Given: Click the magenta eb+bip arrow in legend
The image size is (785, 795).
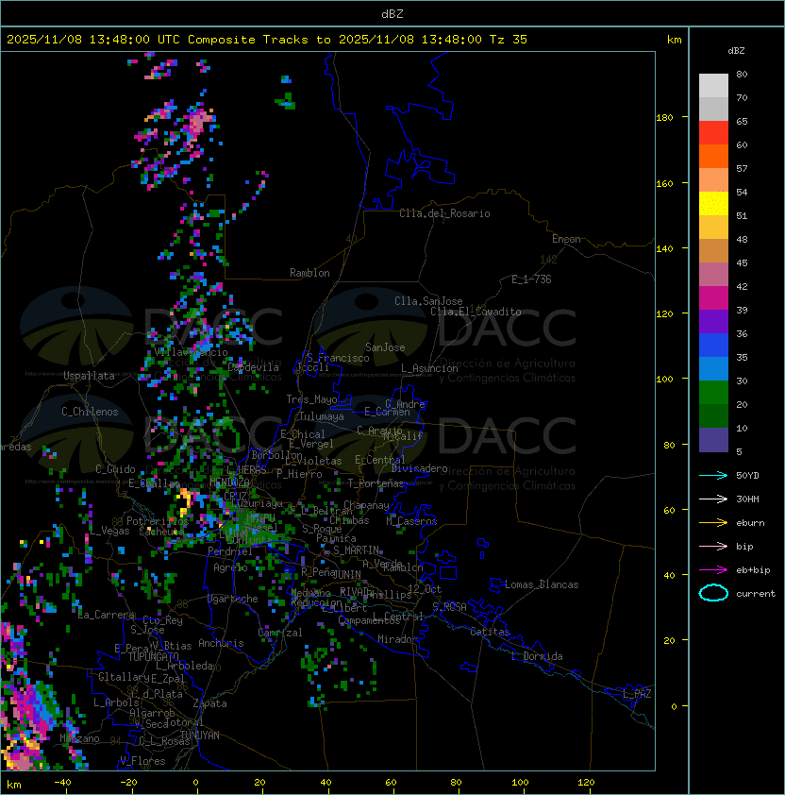Looking at the screenshot, I should [x=713, y=570].
